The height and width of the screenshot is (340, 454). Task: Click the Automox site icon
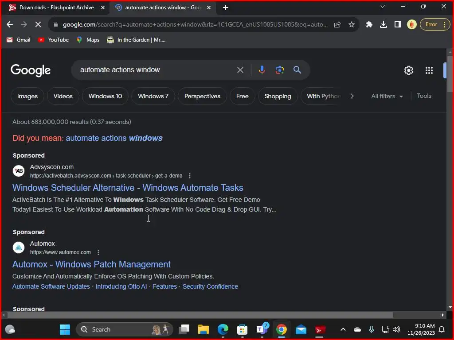pos(19,247)
